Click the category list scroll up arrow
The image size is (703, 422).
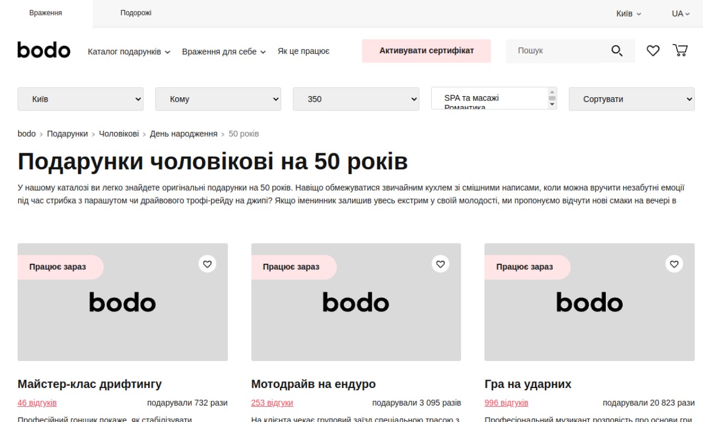(x=552, y=91)
